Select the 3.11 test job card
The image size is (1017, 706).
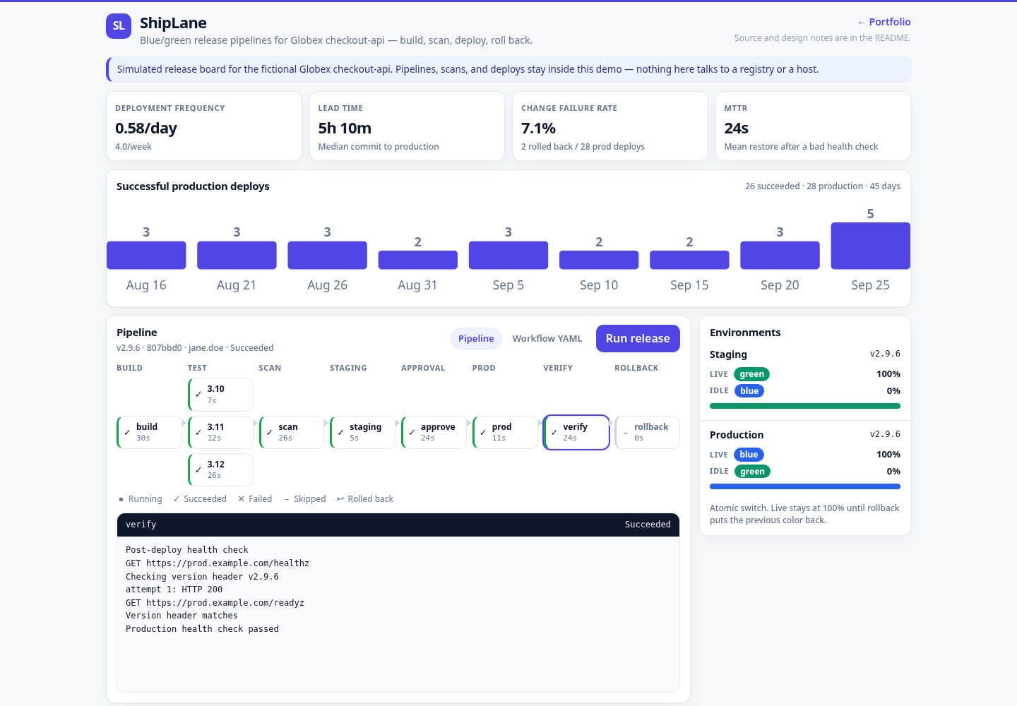[x=220, y=432]
